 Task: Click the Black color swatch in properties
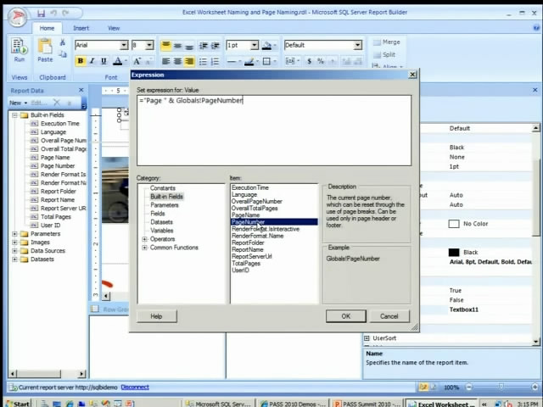click(x=454, y=253)
